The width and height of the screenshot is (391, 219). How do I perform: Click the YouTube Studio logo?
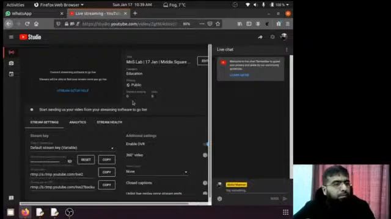(x=30, y=37)
